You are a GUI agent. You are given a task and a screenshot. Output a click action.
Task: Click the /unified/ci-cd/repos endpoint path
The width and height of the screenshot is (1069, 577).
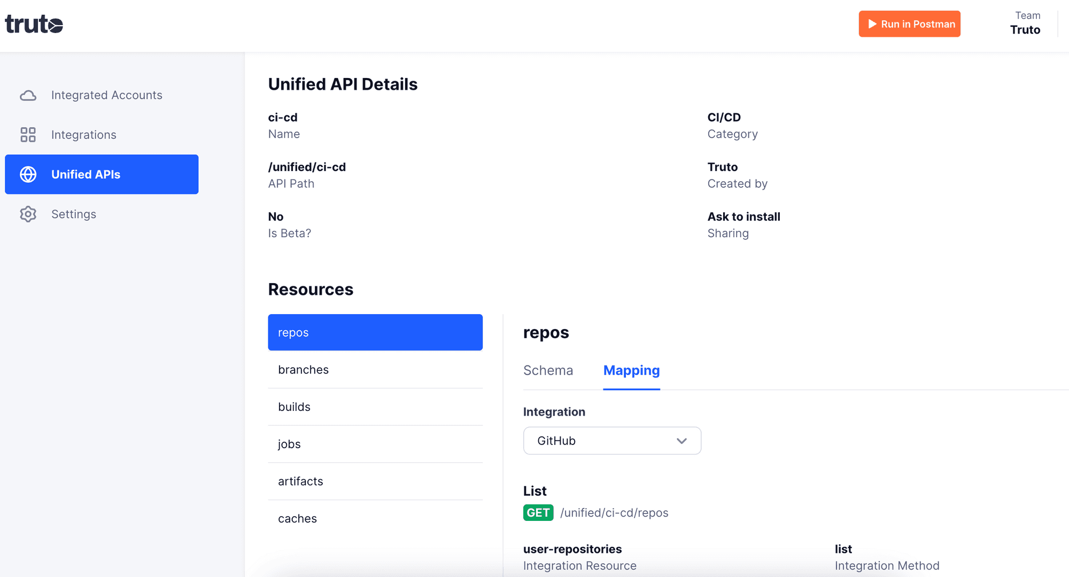(x=614, y=512)
